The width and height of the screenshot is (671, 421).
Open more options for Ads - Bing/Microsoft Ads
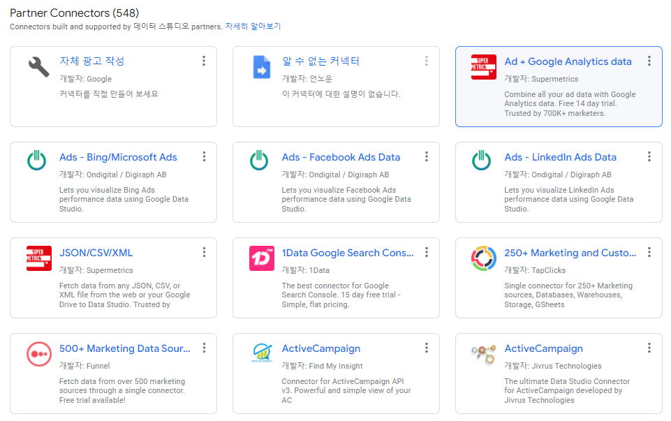point(204,156)
